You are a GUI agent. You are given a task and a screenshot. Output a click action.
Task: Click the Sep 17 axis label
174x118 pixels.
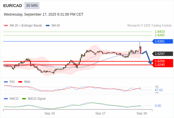click(101, 113)
